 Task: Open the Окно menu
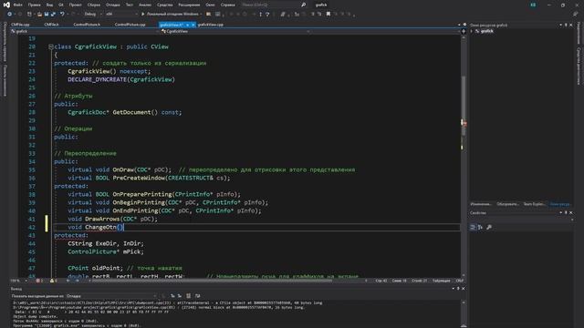[210, 5]
